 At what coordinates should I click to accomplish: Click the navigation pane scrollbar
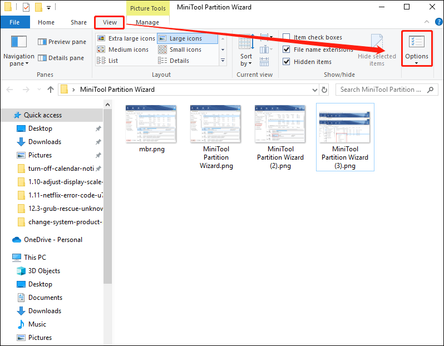(x=107, y=195)
